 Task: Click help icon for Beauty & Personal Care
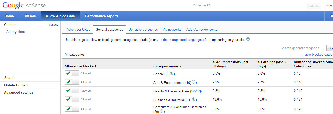coord(198,91)
